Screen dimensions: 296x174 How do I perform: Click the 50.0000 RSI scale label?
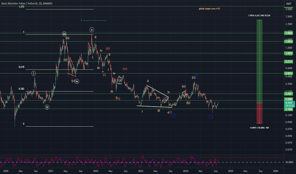tap(289, 162)
